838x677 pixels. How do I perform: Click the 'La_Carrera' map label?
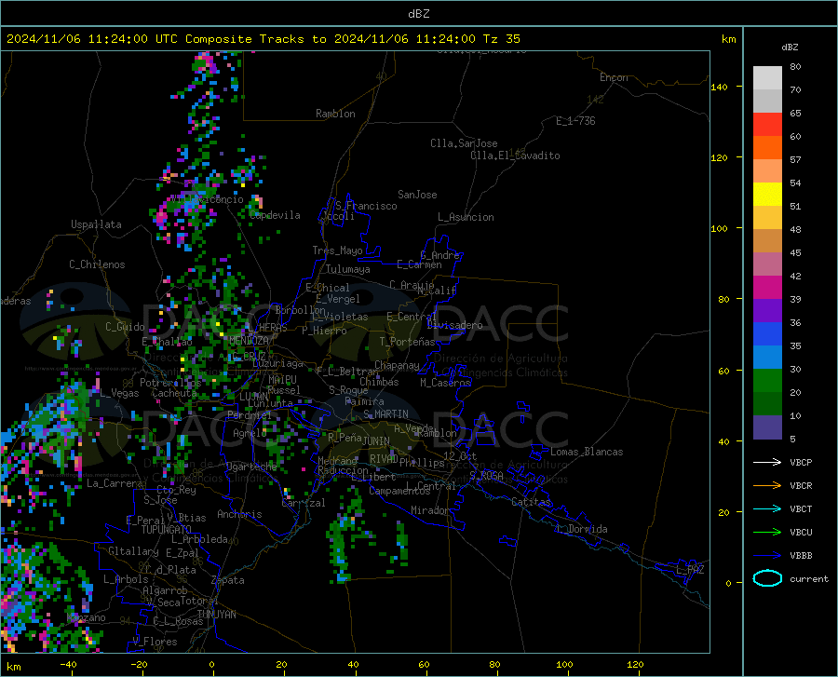(115, 483)
